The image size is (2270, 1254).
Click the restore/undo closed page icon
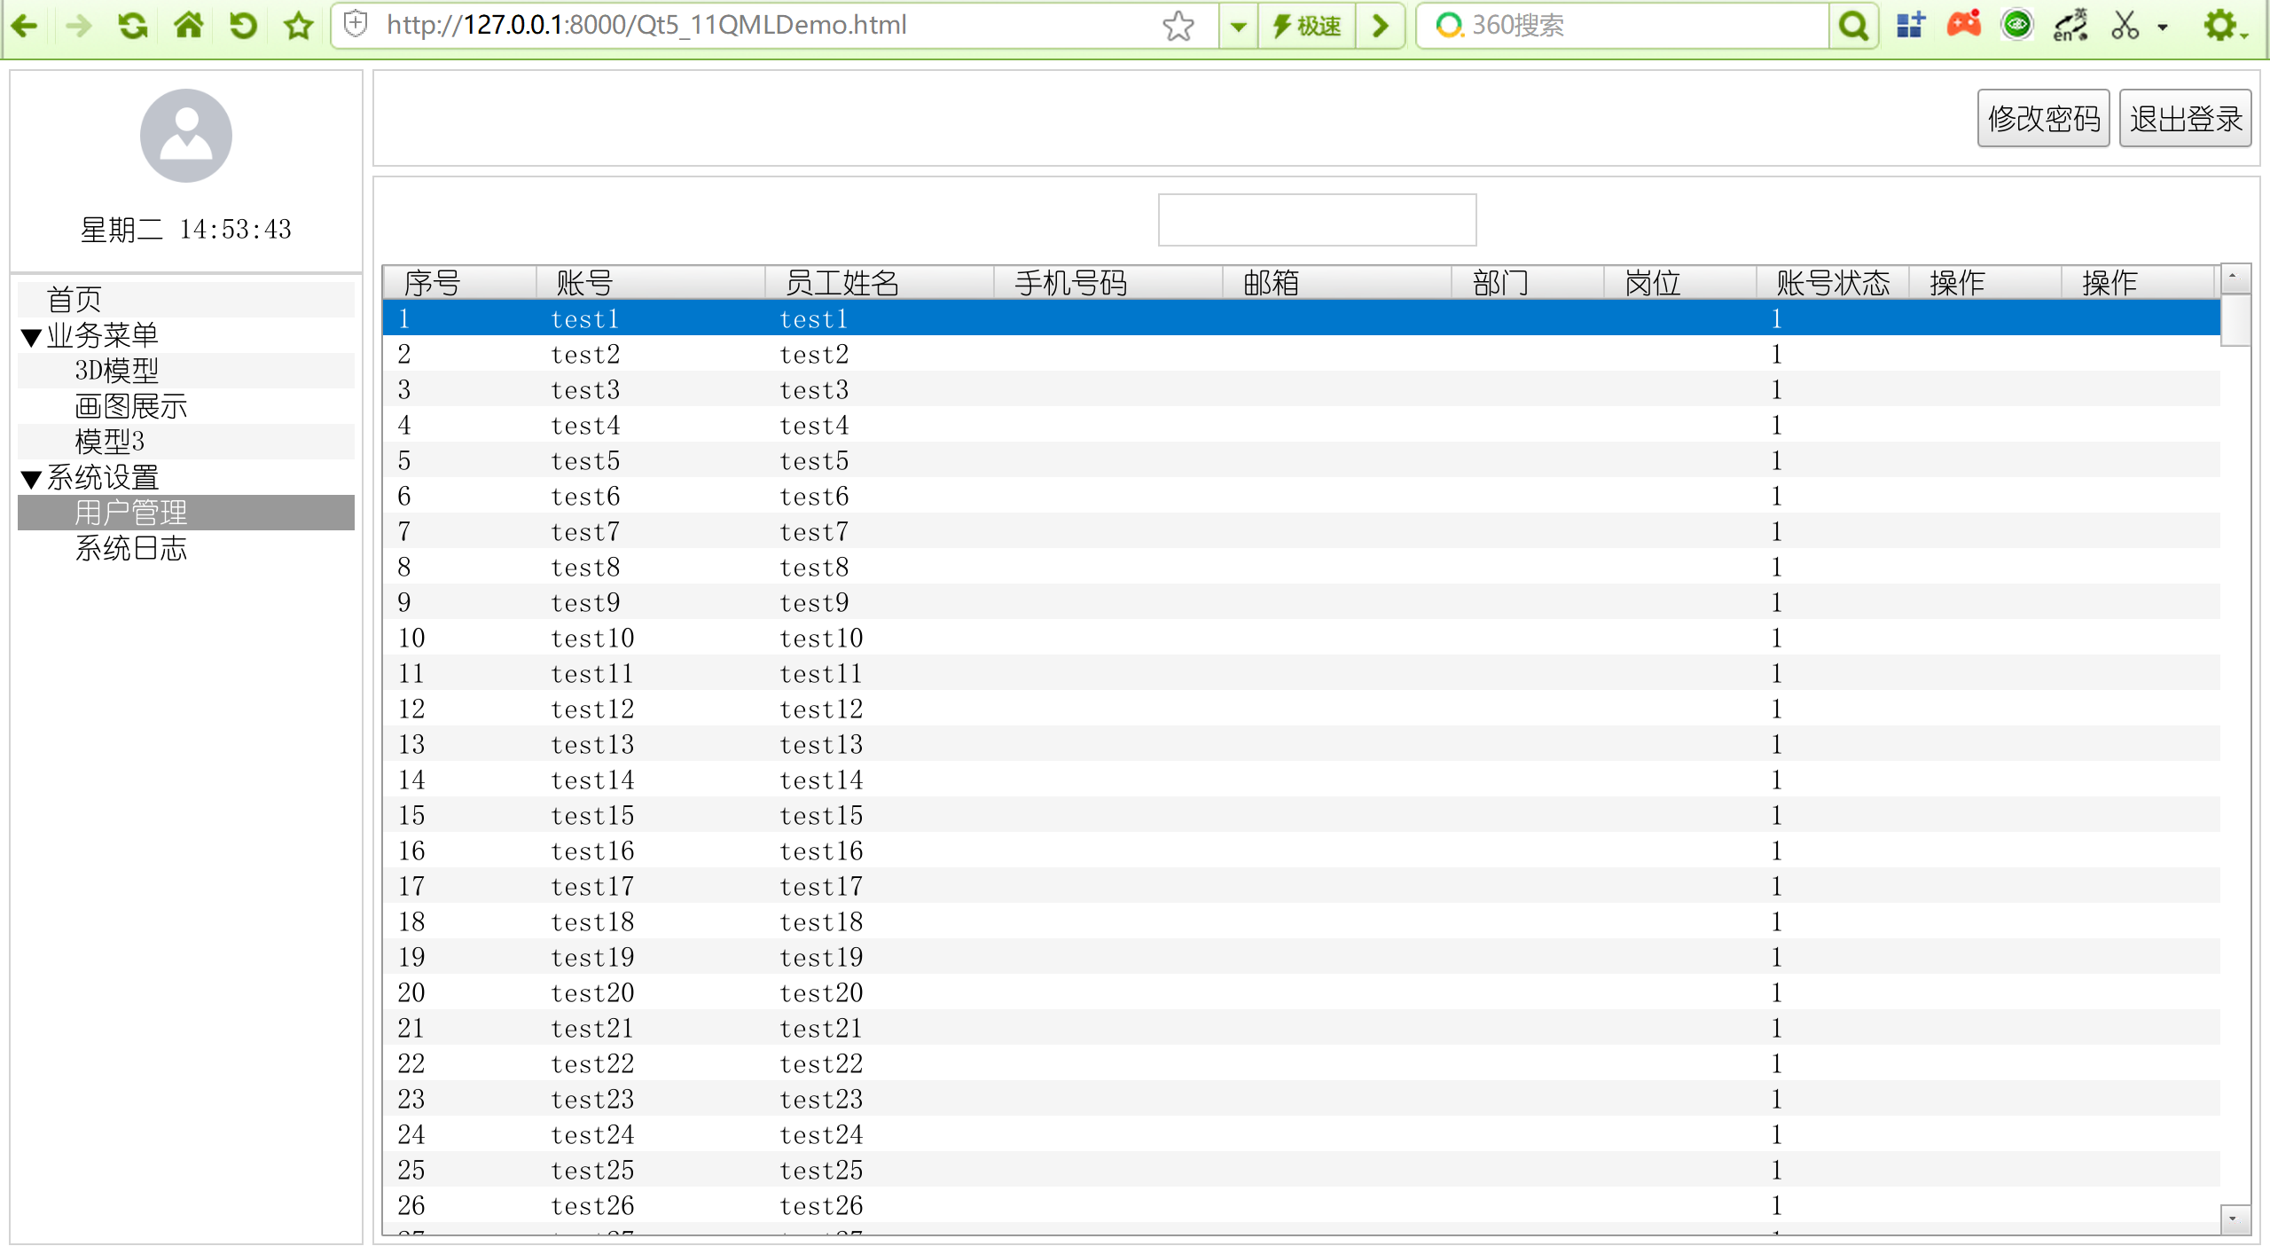(243, 26)
